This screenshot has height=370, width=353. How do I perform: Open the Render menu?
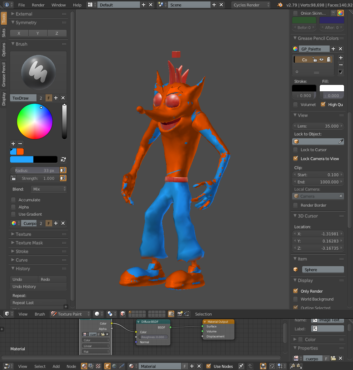(x=38, y=5)
